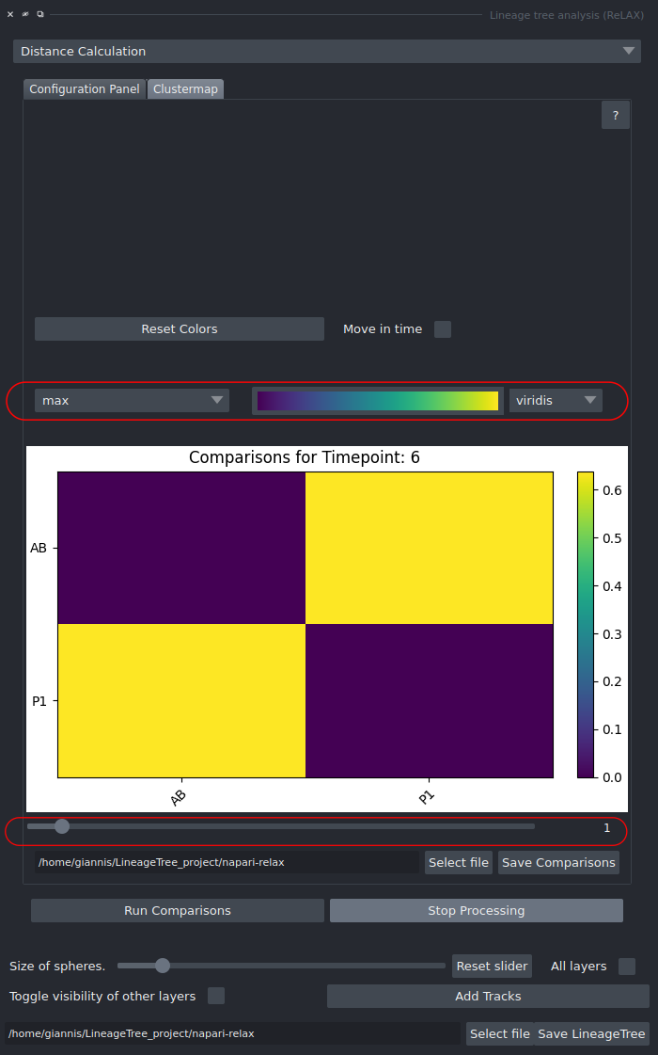Screen dimensions: 658x1055
Task: Click Save Comparisons button
Action: click(x=558, y=863)
